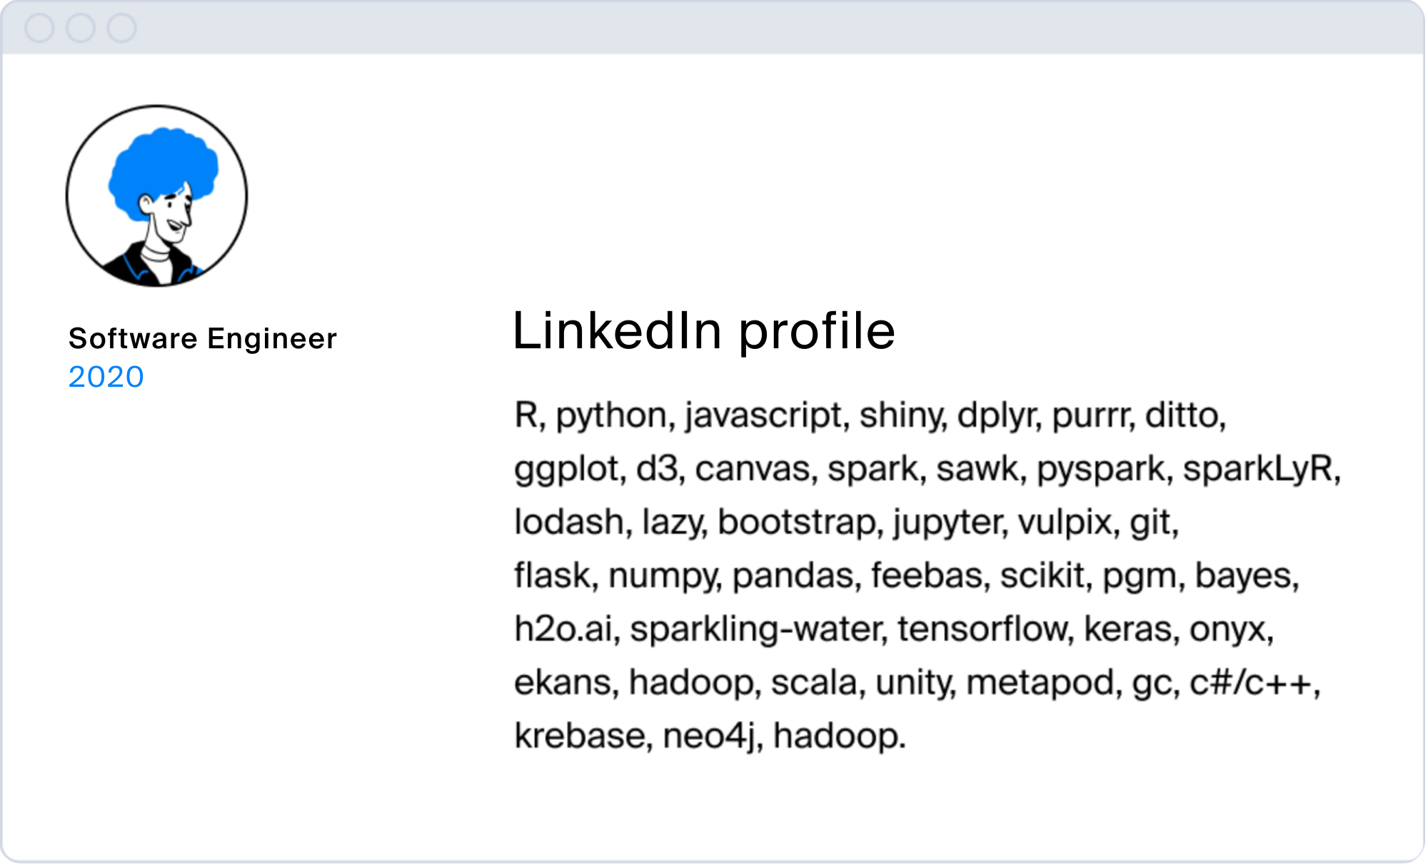The height and width of the screenshot is (865, 1428).
Task: Click the word sparkLyR in skills
Action: pyautogui.click(x=1257, y=470)
